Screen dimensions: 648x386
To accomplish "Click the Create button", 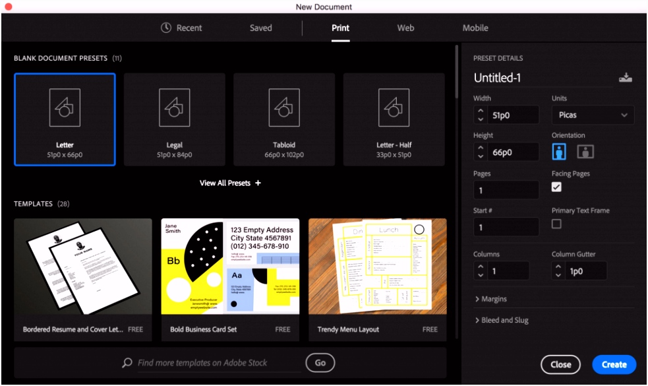I will tap(614, 364).
